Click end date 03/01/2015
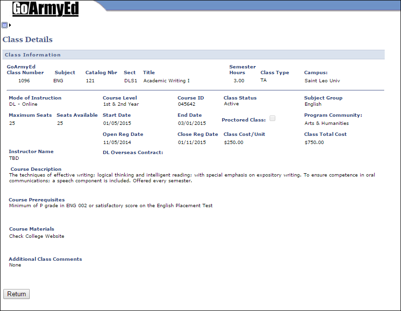The image size is (401, 311). pyautogui.click(x=192, y=123)
